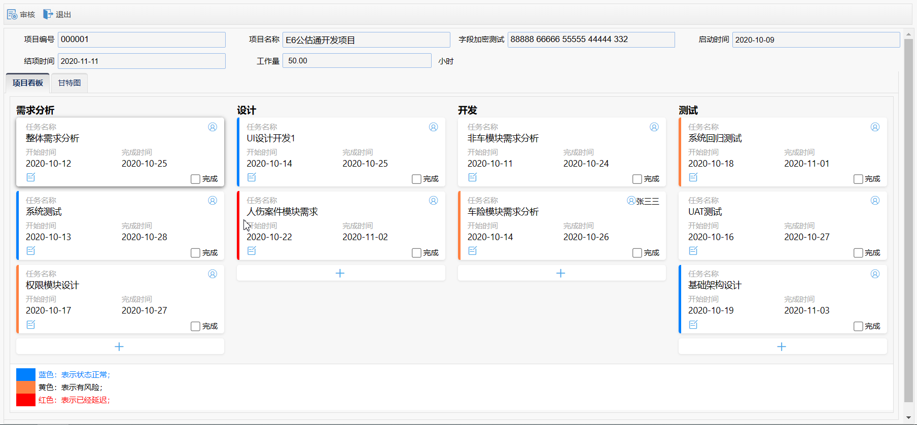Screen dimensions: 917x425
Task: Click assignee icon on 基础架构设计 card
Action: tap(875, 274)
